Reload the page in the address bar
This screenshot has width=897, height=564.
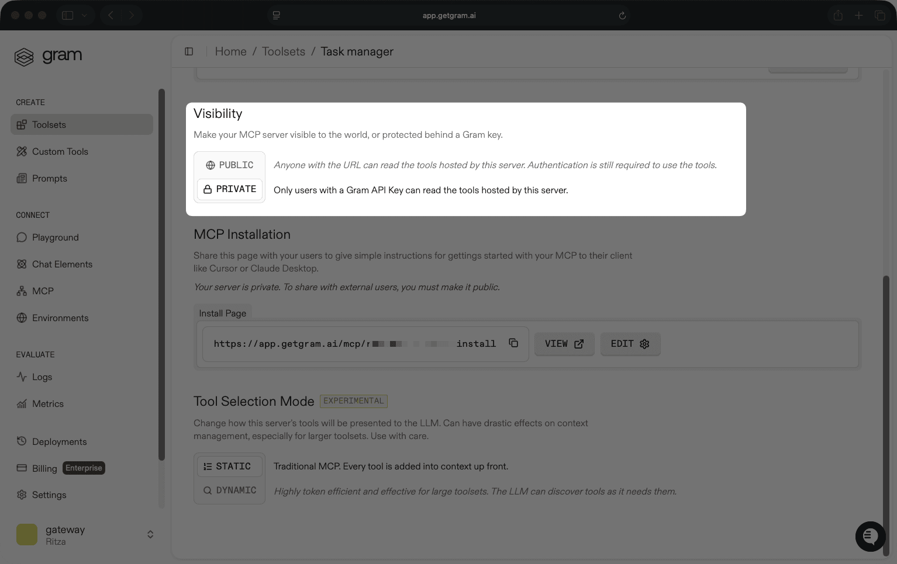(x=622, y=15)
